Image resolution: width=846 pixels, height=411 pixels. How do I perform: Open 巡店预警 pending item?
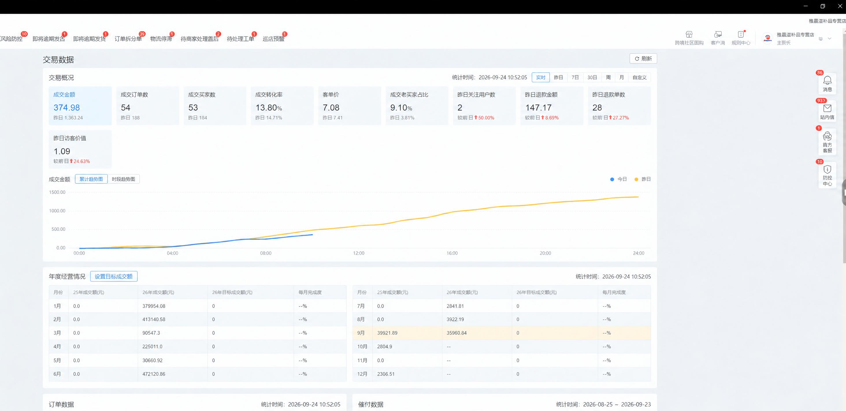click(274, 39)
